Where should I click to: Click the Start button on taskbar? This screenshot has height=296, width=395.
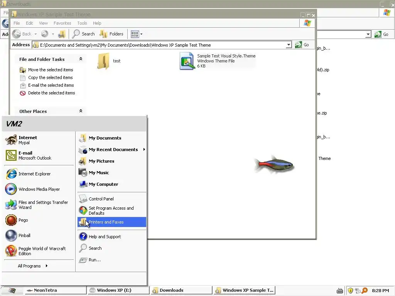[12, 290]
